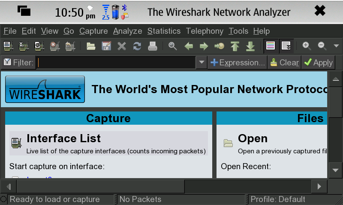
Task: Close capture file X icon
Action: [x=122, y=46]
